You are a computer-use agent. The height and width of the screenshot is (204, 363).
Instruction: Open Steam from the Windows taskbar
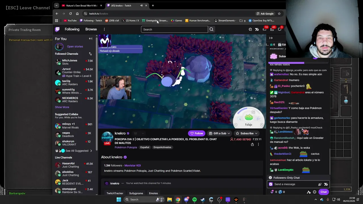click(x=203, y=199)
